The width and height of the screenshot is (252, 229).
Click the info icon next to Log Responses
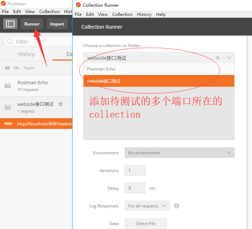coord(176,206)
